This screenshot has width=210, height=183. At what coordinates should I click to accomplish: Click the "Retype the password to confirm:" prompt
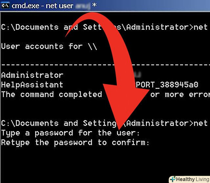point(75,142)
